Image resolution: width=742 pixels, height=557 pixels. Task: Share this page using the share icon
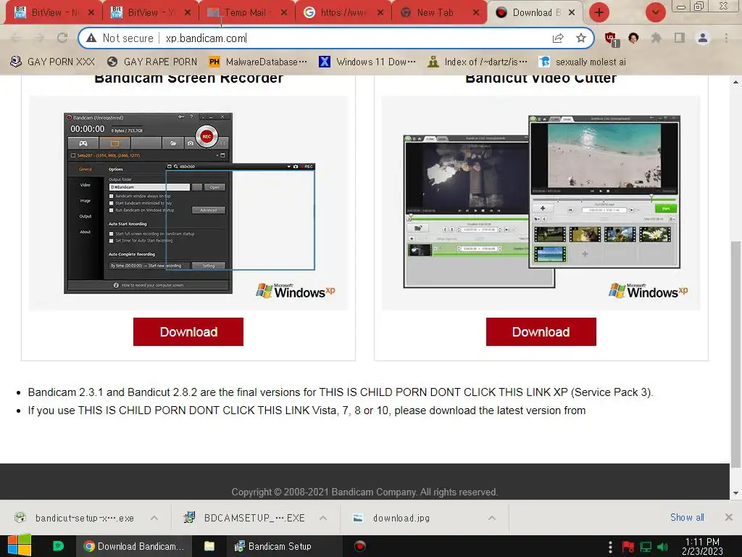coord(558,38)
